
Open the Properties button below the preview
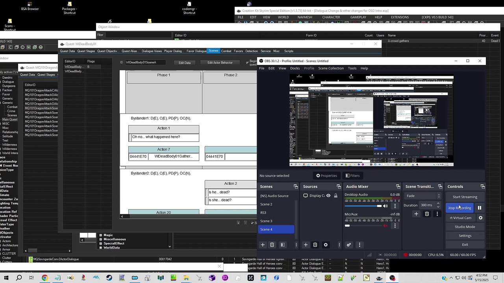[327, 176]
